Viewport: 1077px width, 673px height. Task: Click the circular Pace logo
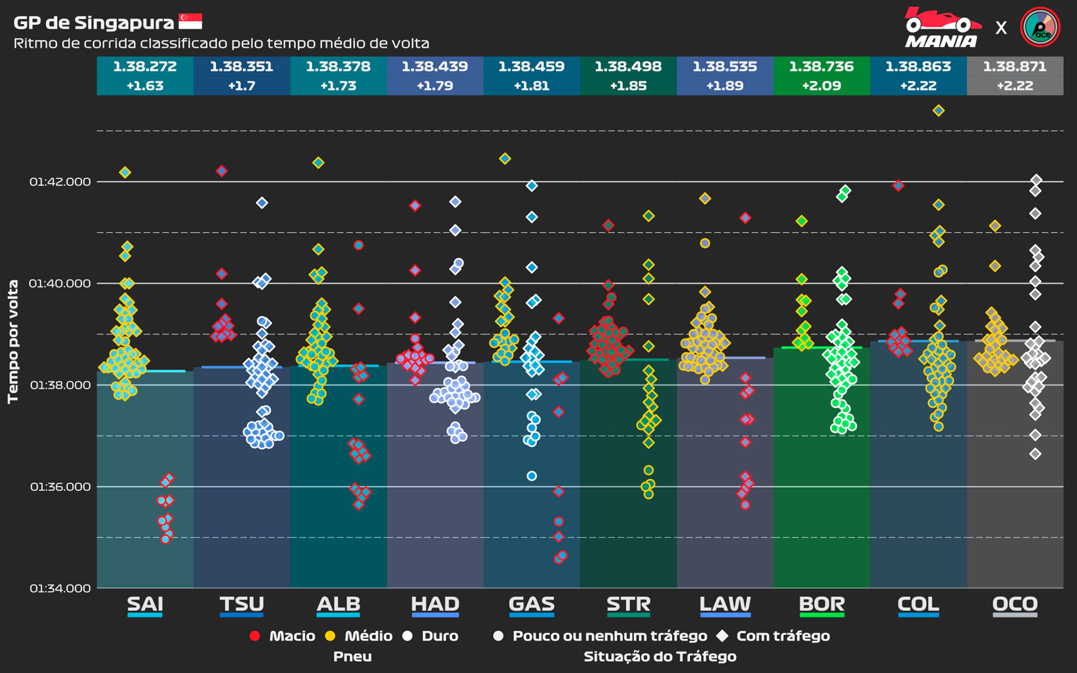coord(1040,27)
